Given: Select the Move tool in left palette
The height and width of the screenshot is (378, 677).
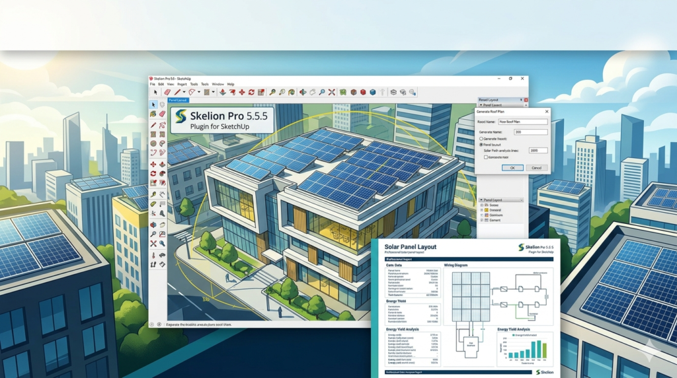Looking at the screenshot, I should [x=153, y=163].
